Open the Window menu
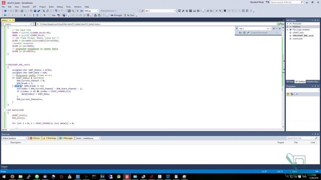Viewport: 321px width, 180px height. [x=78, y=6]
